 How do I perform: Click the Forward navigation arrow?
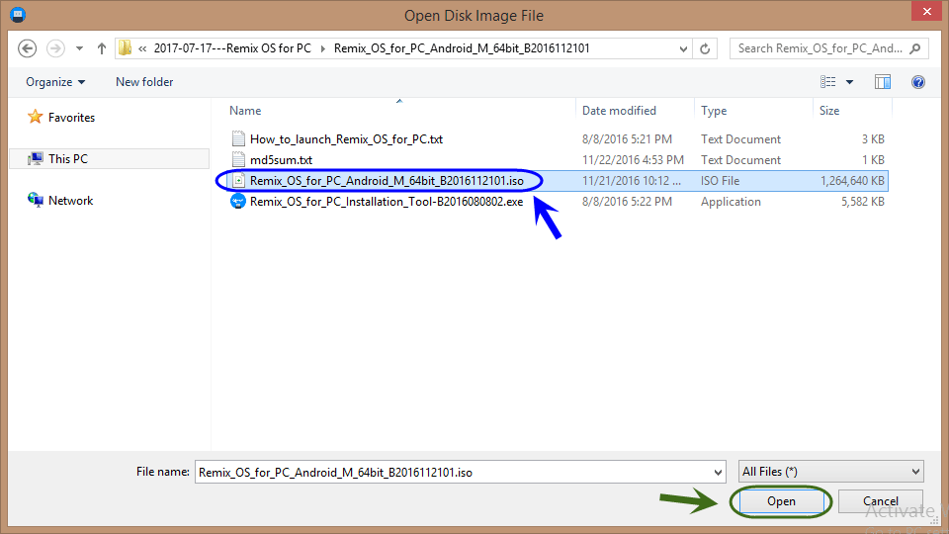click(x=55, y=48)
